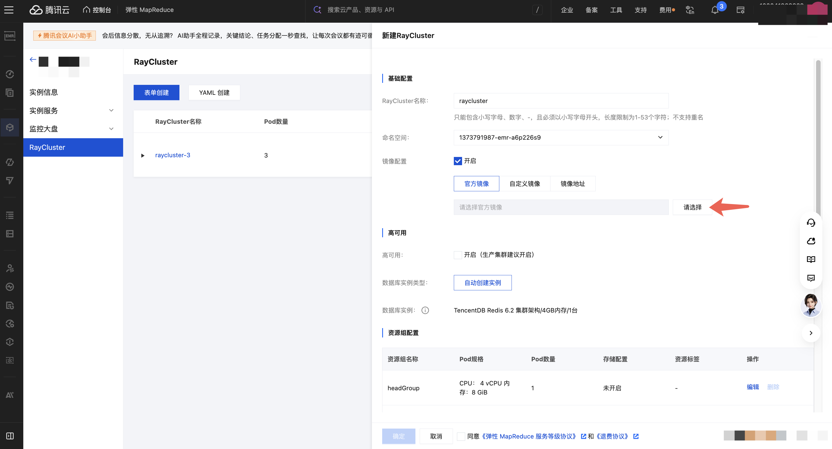Enable the 高可用 开启 checkbox

458,255
